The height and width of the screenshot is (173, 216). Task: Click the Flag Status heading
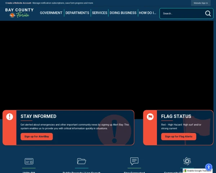point(176,116)
